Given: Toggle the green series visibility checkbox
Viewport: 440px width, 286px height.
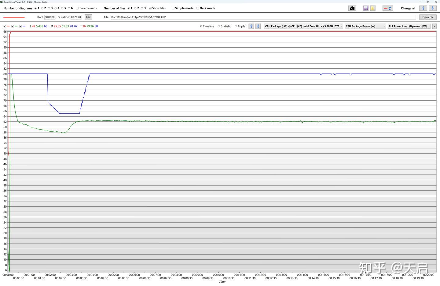Looking at the screenshot, I should [13, 26].
